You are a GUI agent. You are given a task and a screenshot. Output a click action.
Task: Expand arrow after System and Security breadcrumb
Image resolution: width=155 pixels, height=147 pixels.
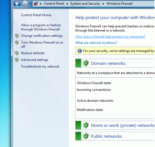coord(104,4)
